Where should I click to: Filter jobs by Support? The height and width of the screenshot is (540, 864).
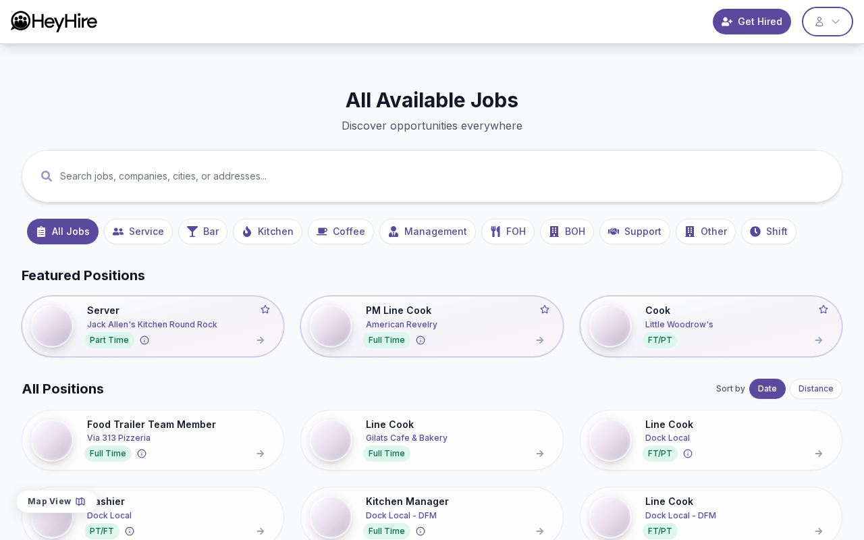point(634,232)
